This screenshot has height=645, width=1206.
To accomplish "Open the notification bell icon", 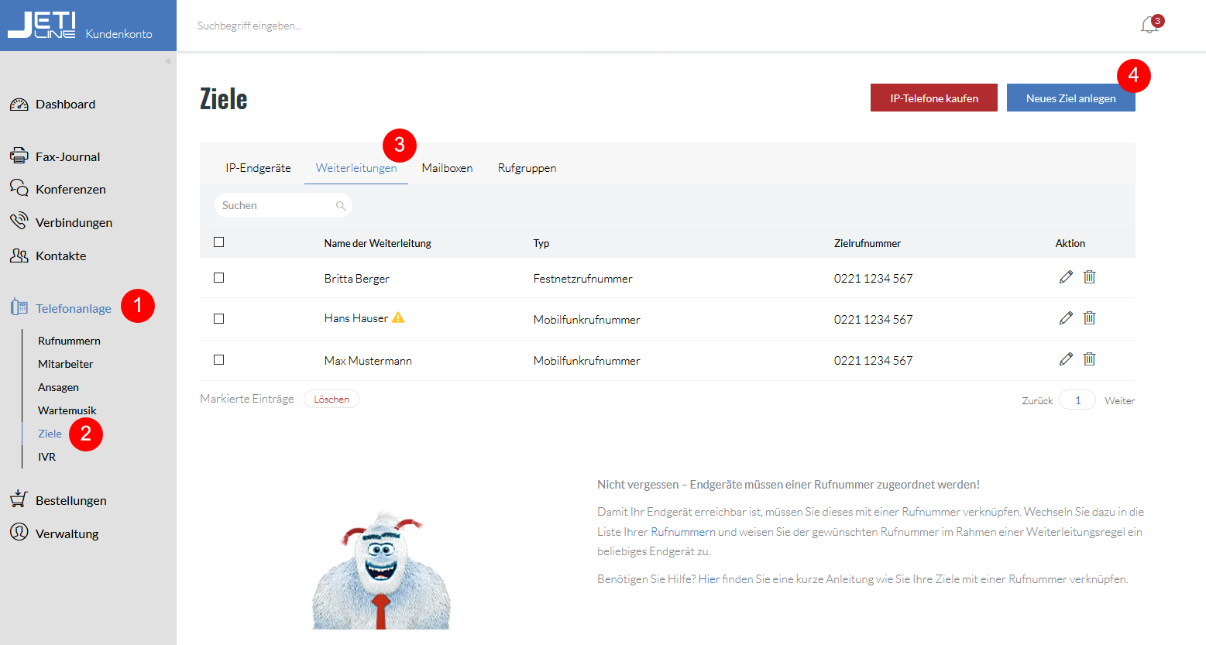I will coord(1149,26).
